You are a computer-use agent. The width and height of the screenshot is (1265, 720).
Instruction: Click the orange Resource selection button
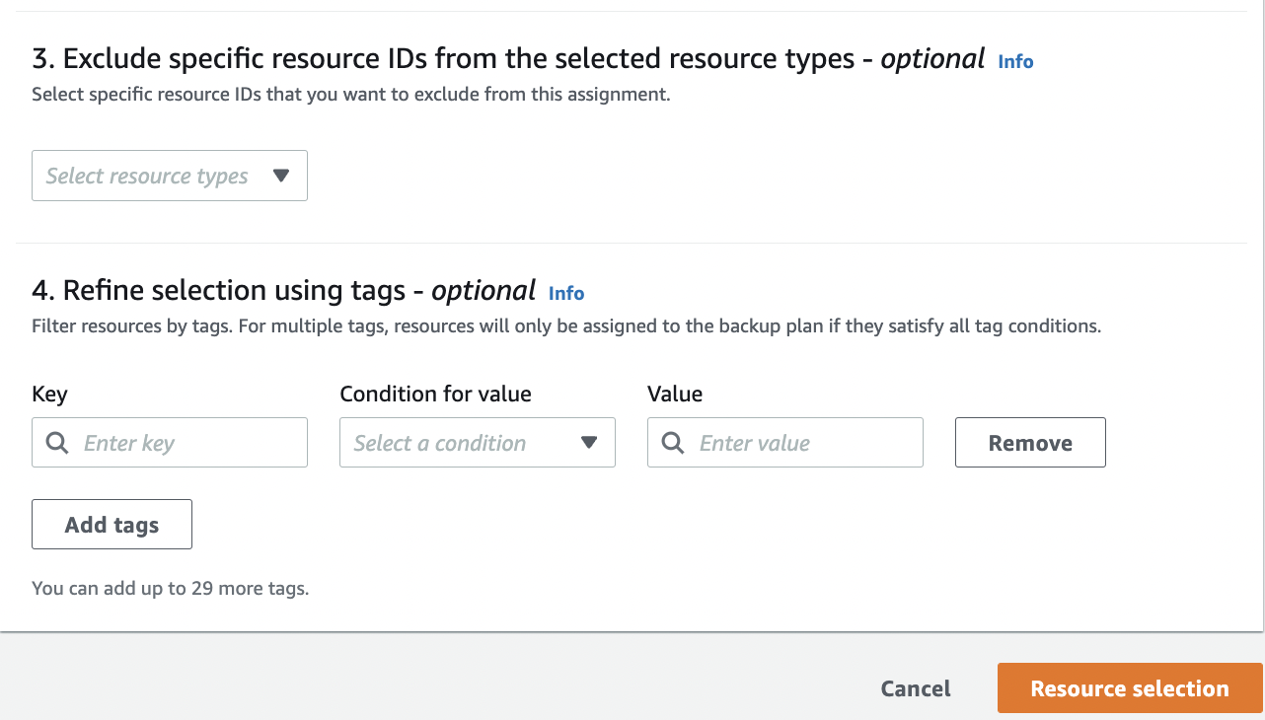pos(1130,688)
